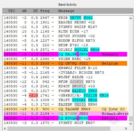Click the Message column header
The width and height of the screenshot is (134, 131).
pyautogui.click(x=66, y=11)
